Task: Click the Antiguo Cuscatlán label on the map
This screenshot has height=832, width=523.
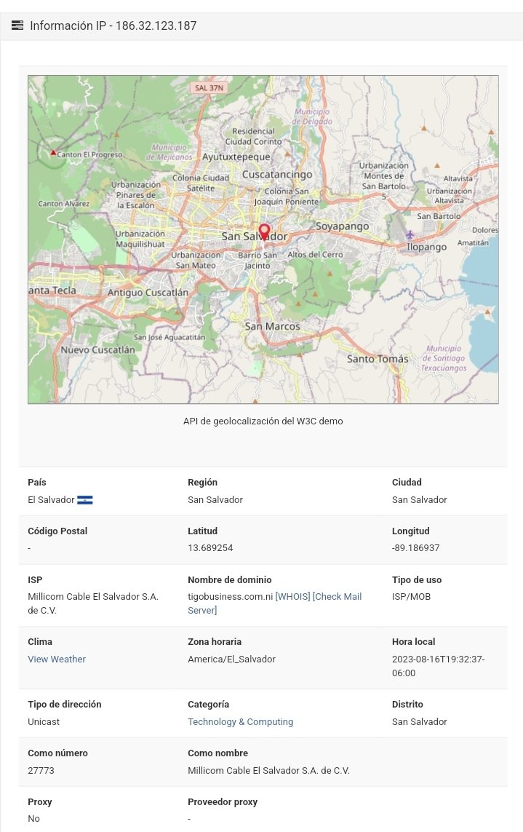Action: pos(148,293)
